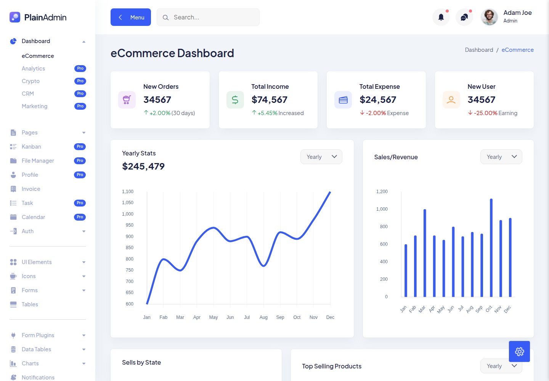This screenshot has width=549, height=381.
Task: Click the Total Expense card icon
Action: pyautogui.click(x=343, y=100)
